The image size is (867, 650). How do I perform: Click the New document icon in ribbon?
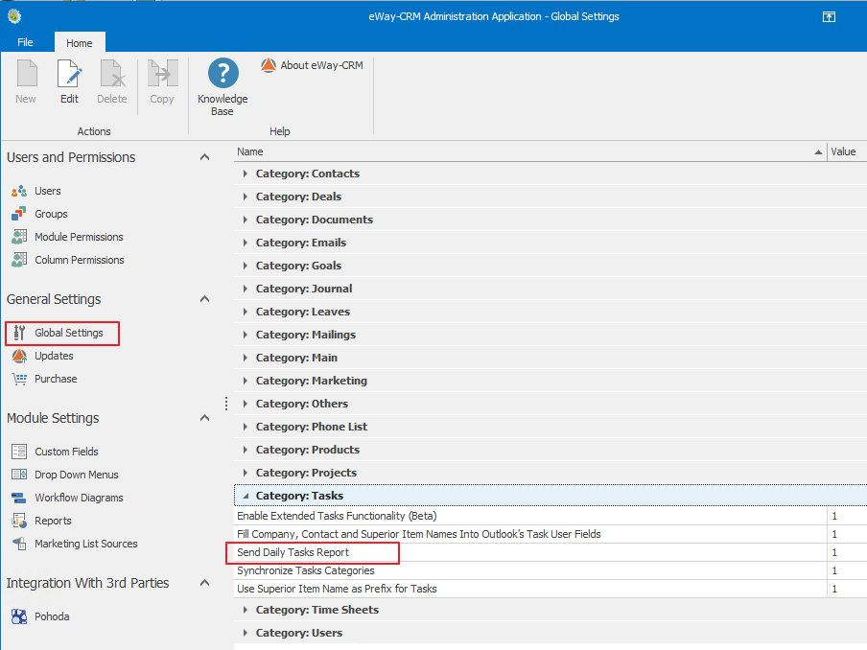point(27,74)
